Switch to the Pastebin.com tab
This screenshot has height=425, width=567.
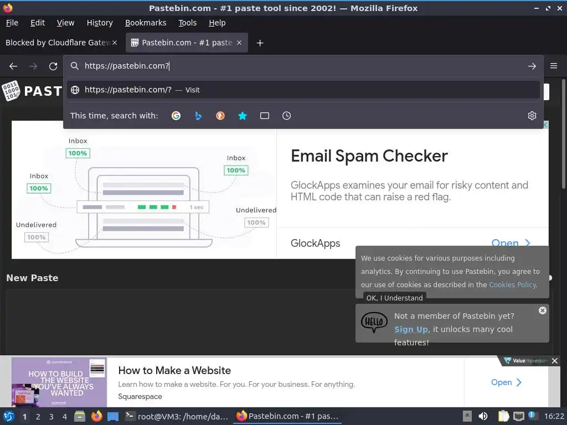[187, 43]
